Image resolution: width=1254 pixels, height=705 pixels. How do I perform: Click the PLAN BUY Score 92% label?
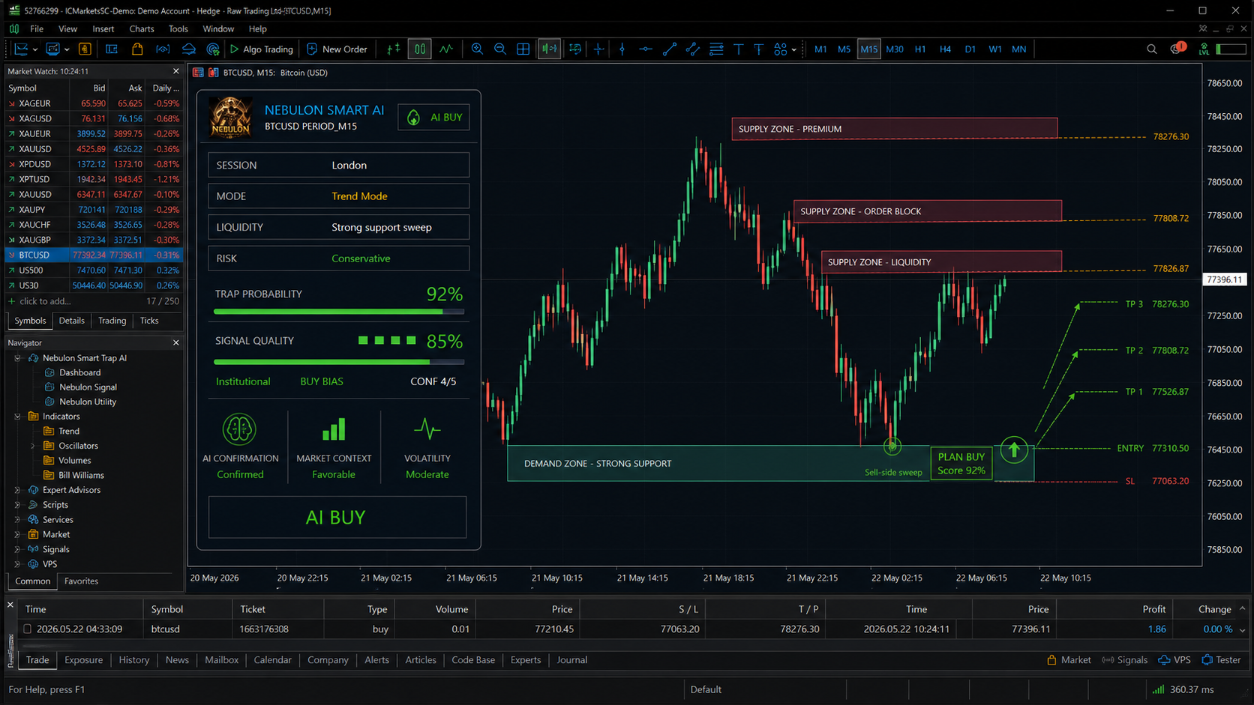click(961, 463)
